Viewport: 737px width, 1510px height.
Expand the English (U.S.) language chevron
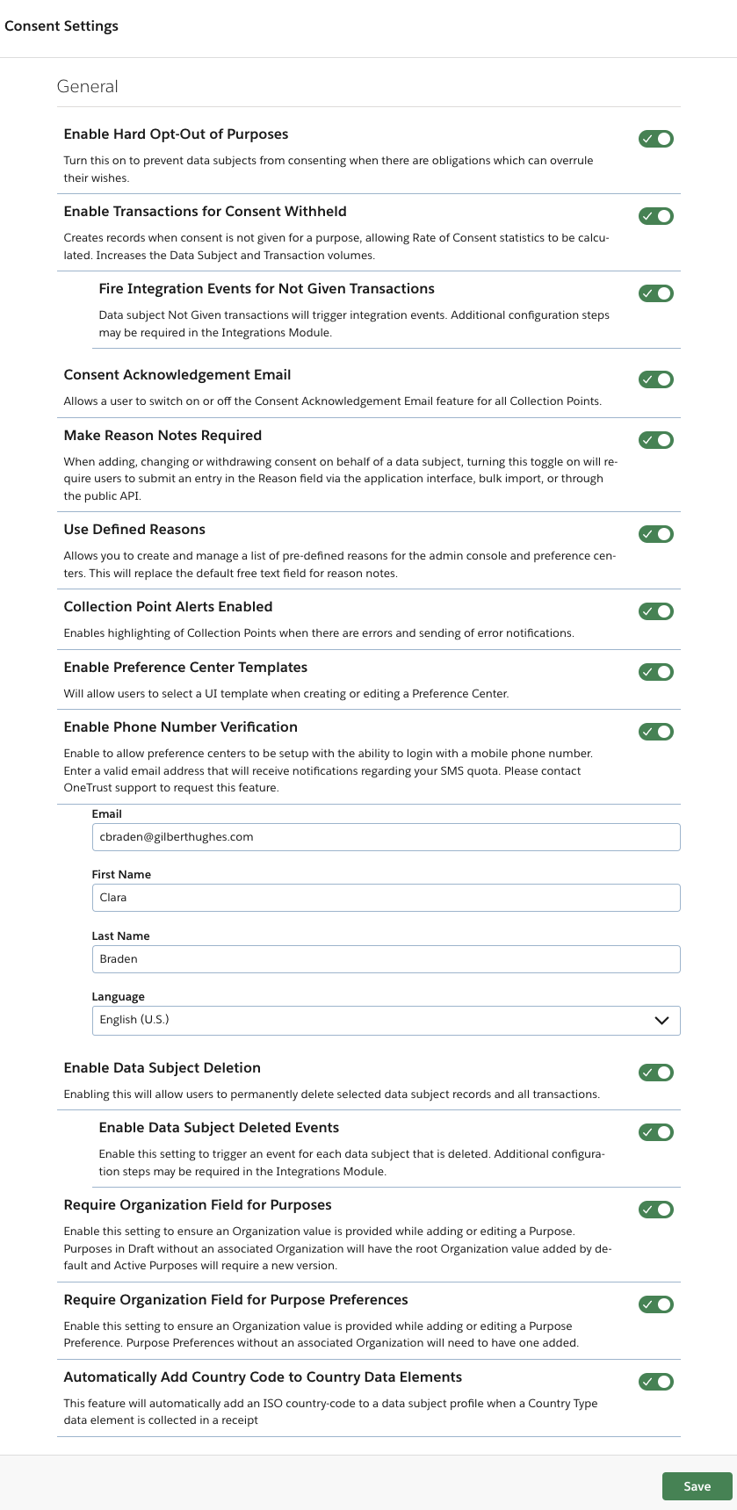pyautogui.click(x=662, y=1020)
